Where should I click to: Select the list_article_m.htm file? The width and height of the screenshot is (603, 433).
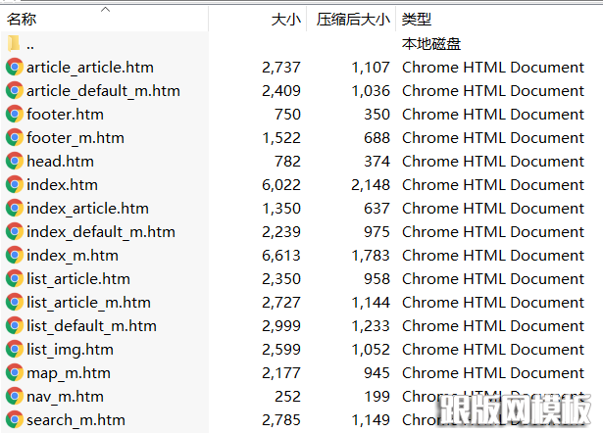point(88,303)
